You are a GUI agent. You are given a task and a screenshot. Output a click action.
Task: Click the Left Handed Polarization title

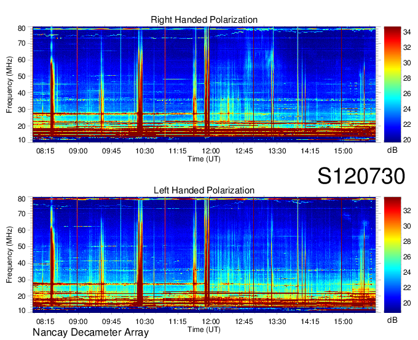click(204, 190)
